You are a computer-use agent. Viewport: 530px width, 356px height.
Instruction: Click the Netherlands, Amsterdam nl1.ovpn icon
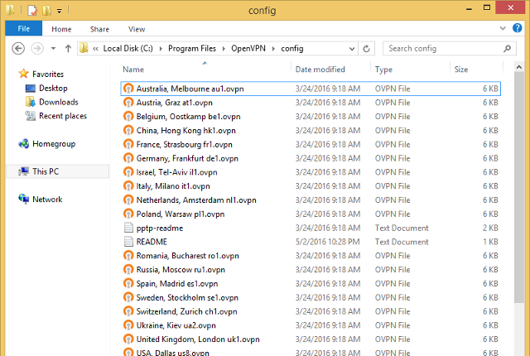coord(128,200)
